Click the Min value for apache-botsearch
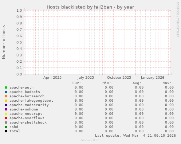181x144 pixels. pos(109,96)
